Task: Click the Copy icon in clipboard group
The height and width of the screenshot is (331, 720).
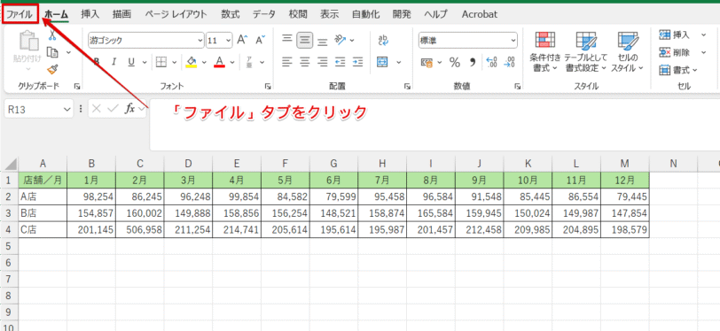Action: pyautogui.click(x=53, y=52)
